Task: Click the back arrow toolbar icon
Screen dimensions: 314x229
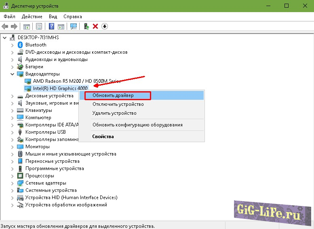Action: pos(5,26)
